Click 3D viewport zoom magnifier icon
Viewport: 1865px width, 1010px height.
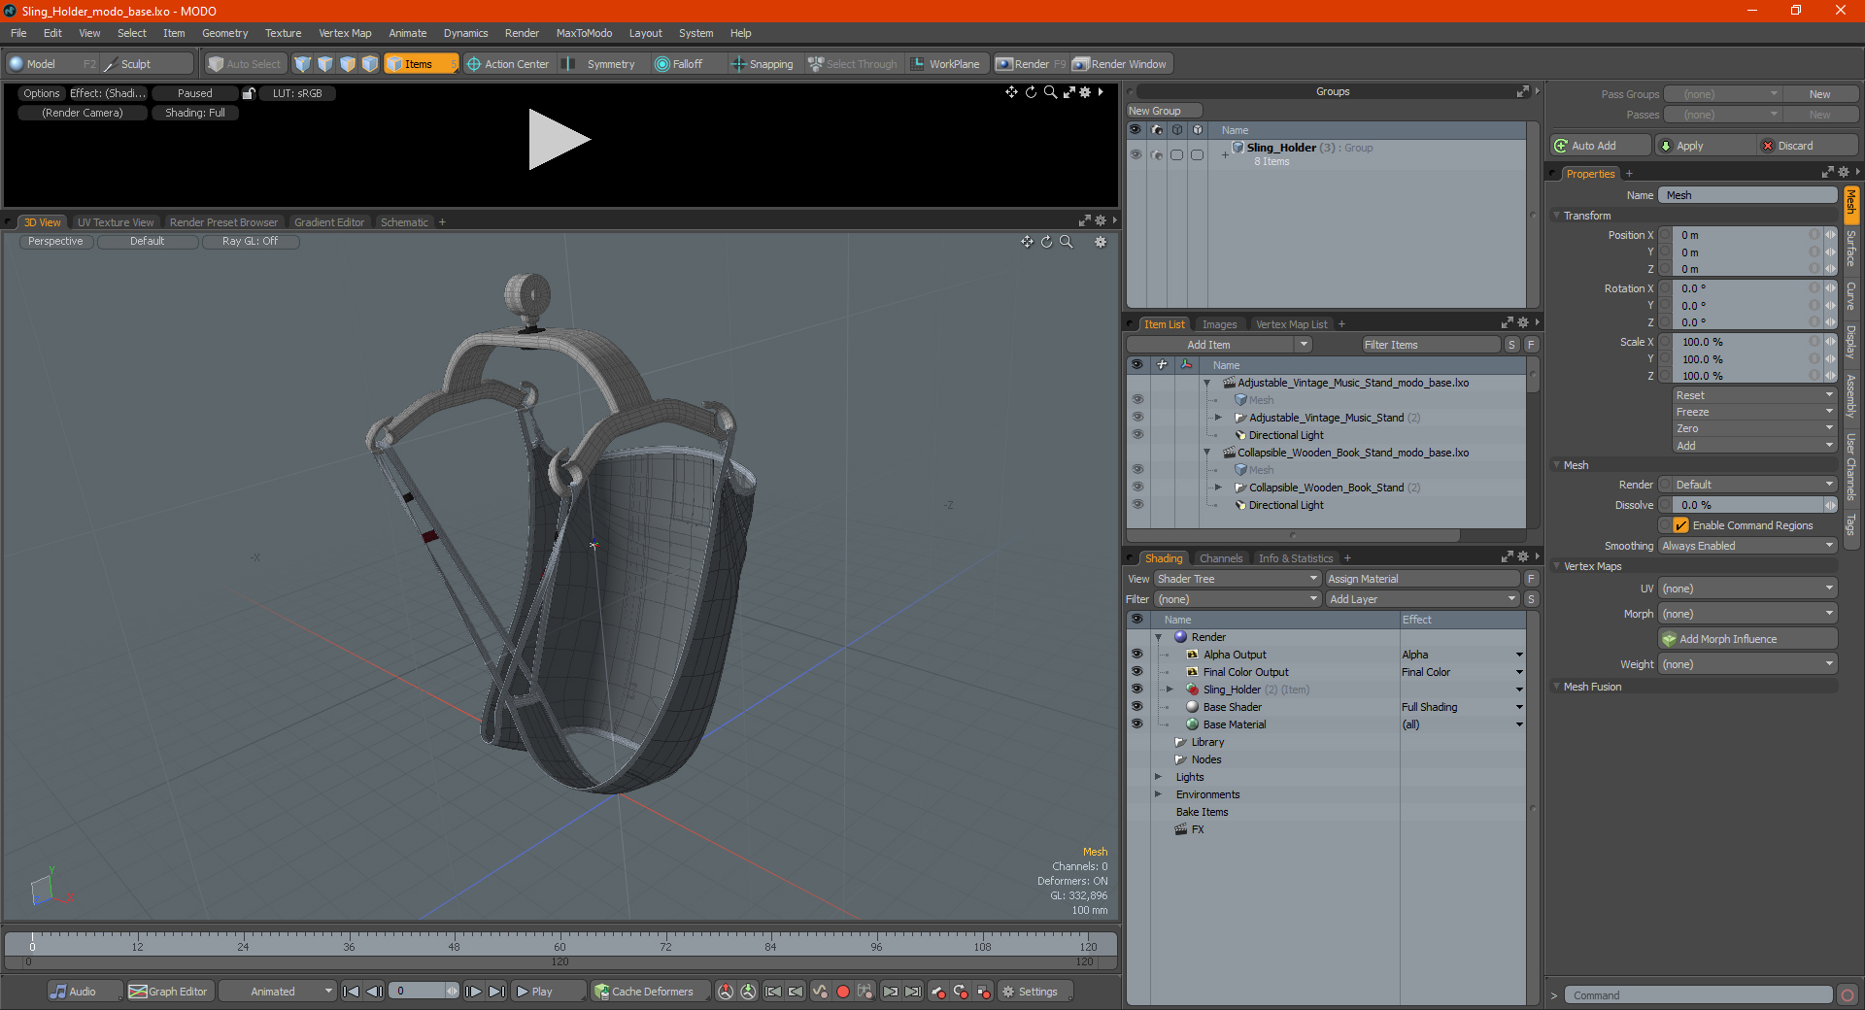pyautogui.click(x=1067, y=242)
